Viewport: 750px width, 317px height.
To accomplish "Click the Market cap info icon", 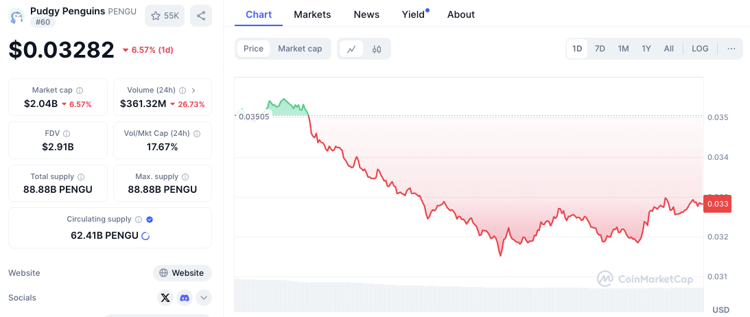I will (80, 91).
